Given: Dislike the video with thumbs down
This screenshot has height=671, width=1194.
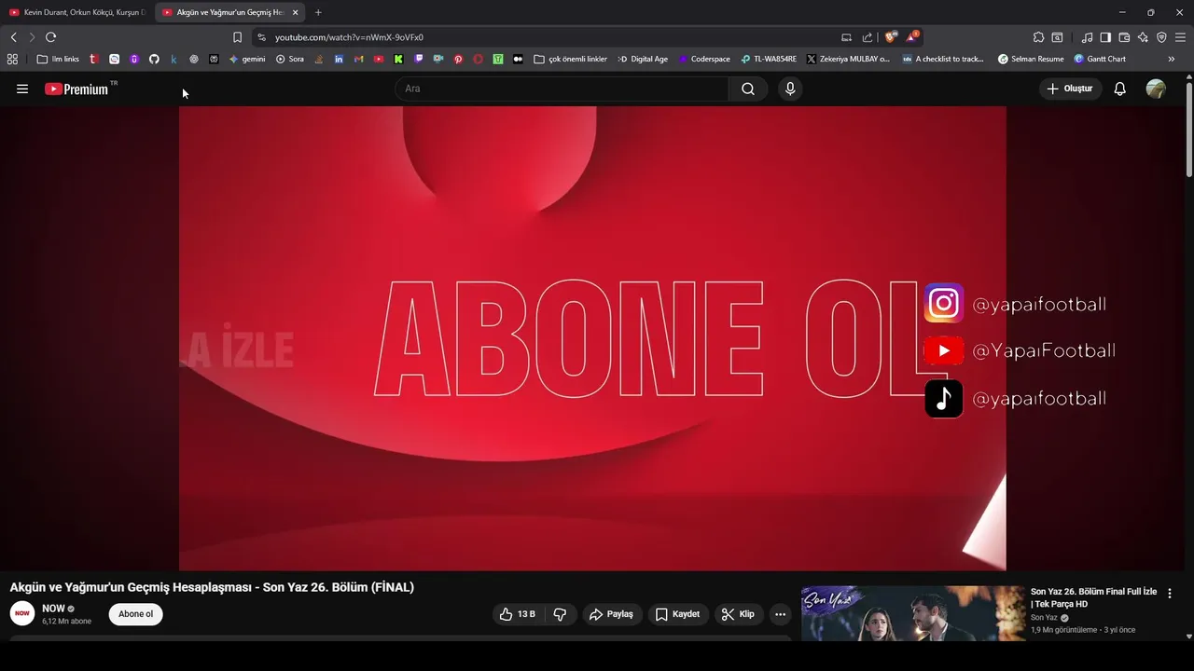Looking at the screenshot, I should pyautogui.click(x=561, y=614).
